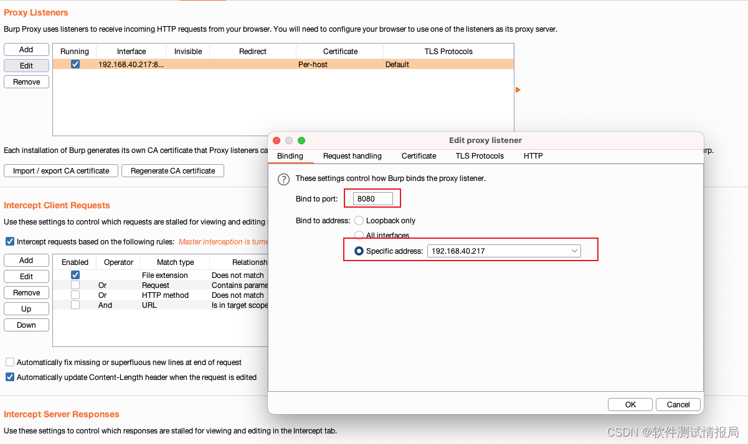Viewport: 748px width, 444px height.
Task: Click the Default TLS Protocols cell
Action: [448, 65]
